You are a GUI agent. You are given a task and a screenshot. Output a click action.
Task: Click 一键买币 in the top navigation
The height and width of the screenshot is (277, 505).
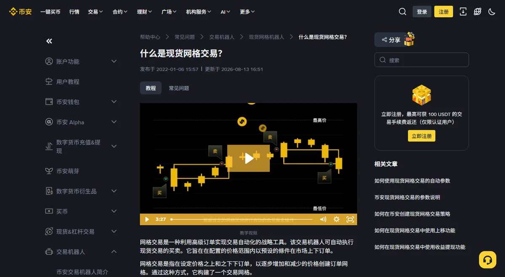coord(50,12)
